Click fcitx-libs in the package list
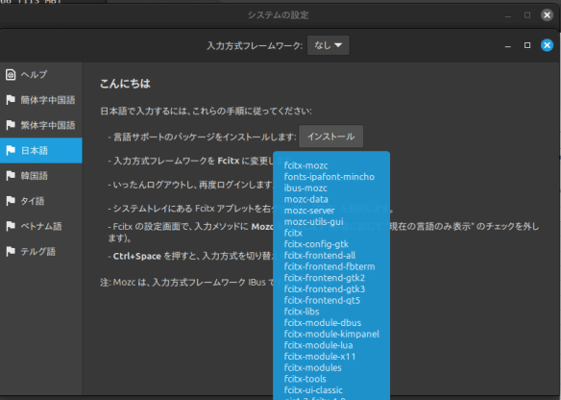The height and width of the screenshot is (400, 561). [x=302, y=312]
